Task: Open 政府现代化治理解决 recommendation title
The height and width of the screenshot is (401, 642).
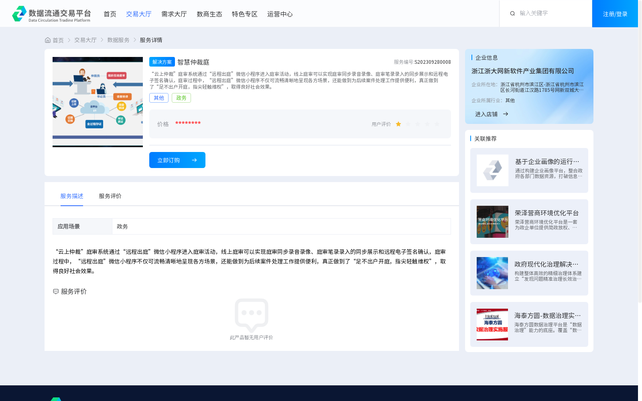Action: (547, 264)
